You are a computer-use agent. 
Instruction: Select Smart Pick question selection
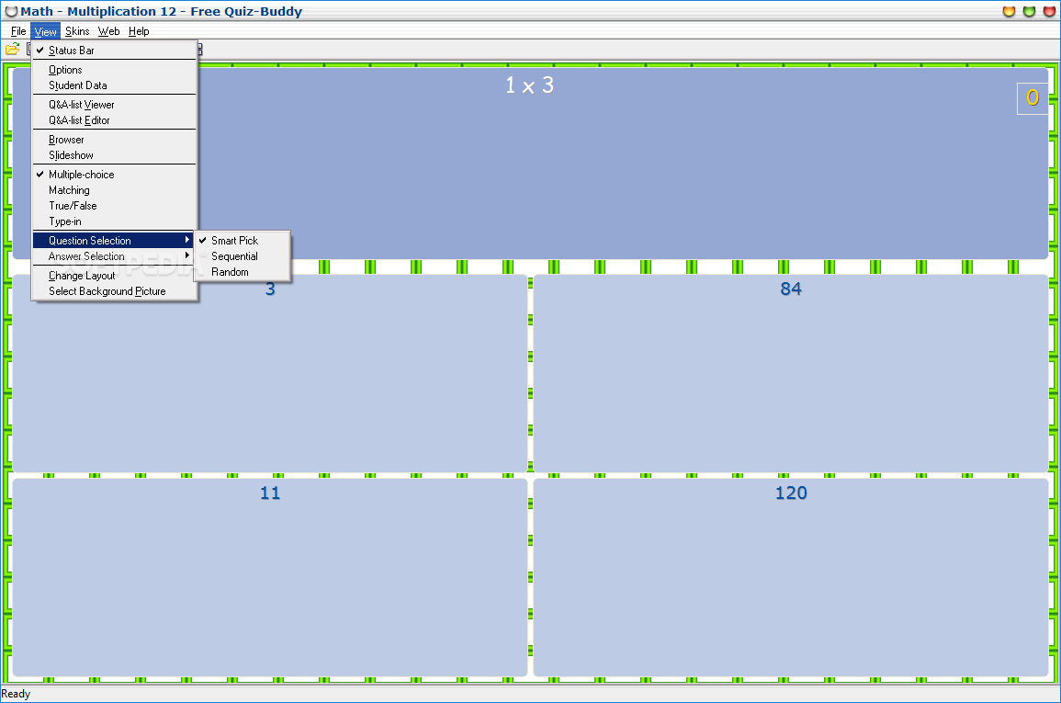point(243,240)
